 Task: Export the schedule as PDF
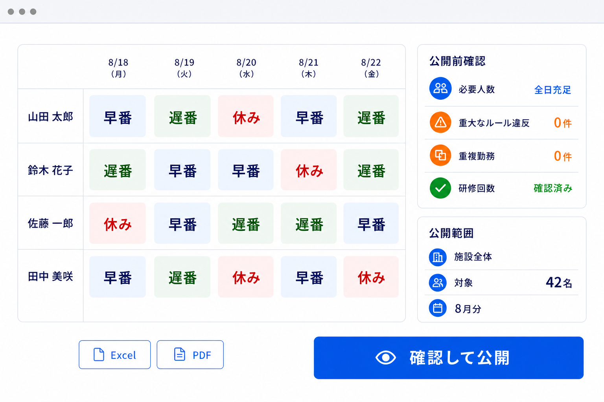(x=190, y=354)
